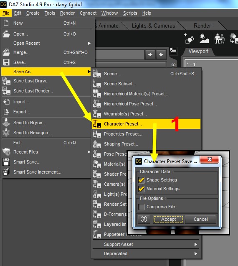Uncheck the Material Settings checkbox
Image resolution: width=238 pixels, height=266 pixels.
142,189
